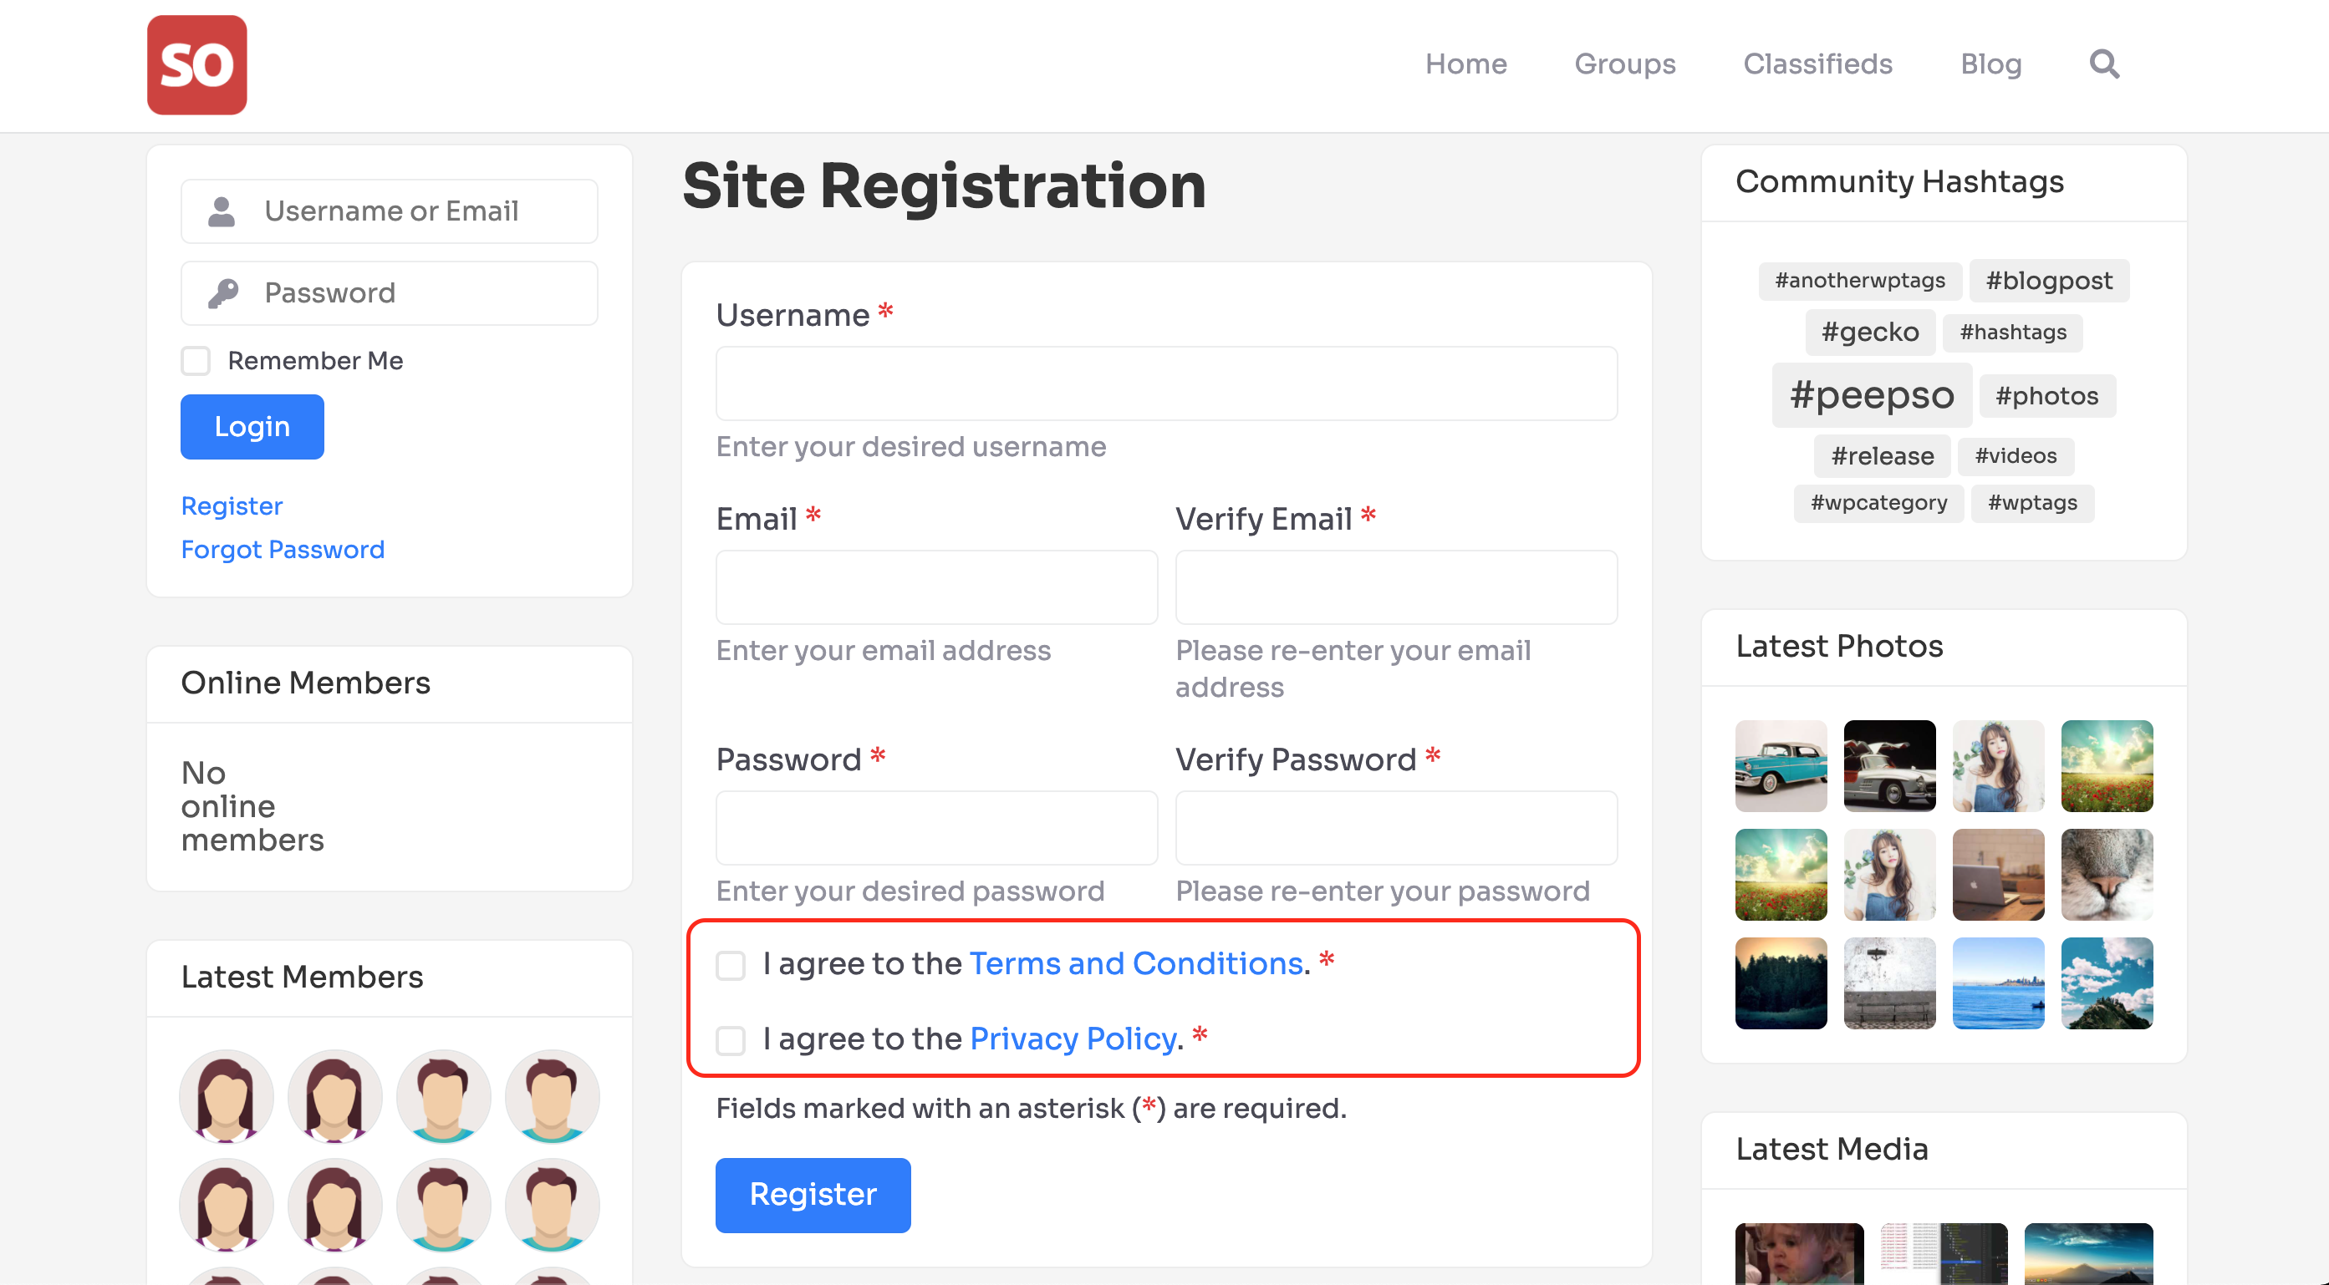Focus the Verify Email input field

1396,587
